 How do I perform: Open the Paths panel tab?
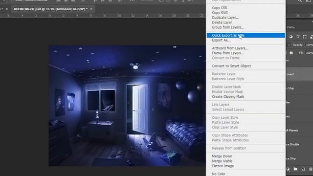coord(291,27)
